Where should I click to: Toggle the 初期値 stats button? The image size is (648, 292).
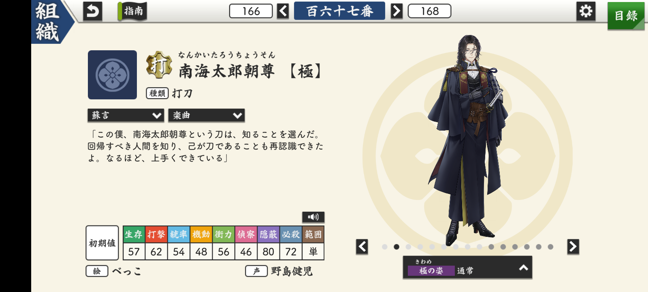click(x=102, y=243)
